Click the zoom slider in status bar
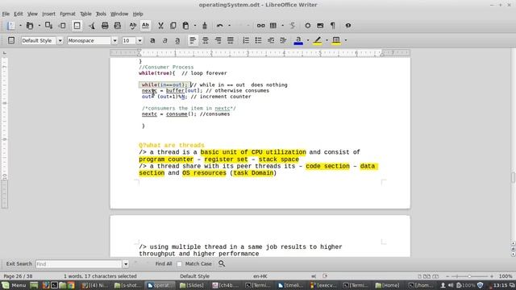The image size is (516, 290). pos(469,276)
